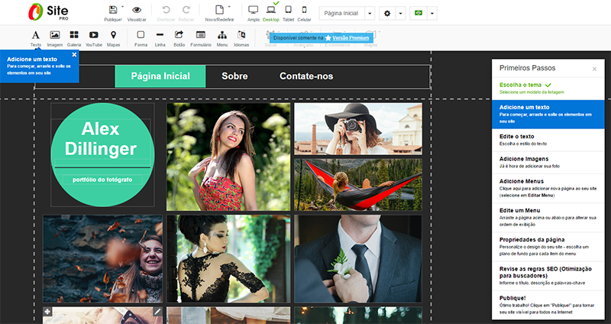This screenshot has height=324, width=611.
Task: Select Adicione um texto step in Primeiros Passos
Action: click(x=548, y=114)
